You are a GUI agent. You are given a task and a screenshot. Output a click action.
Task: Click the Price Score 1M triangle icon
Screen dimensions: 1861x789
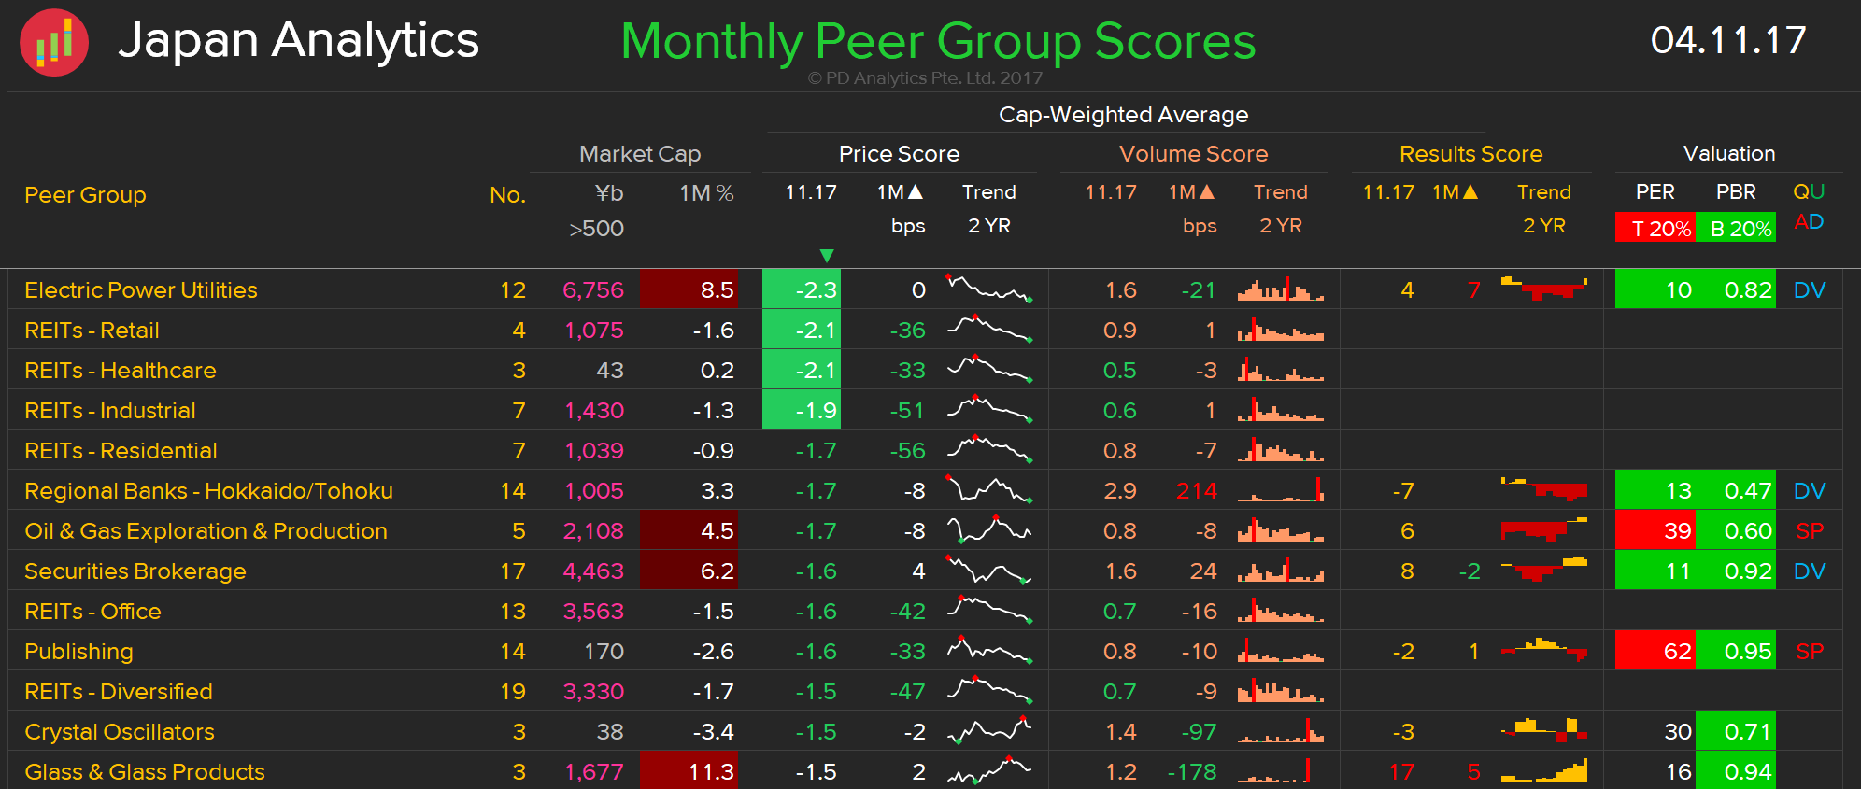916,192
